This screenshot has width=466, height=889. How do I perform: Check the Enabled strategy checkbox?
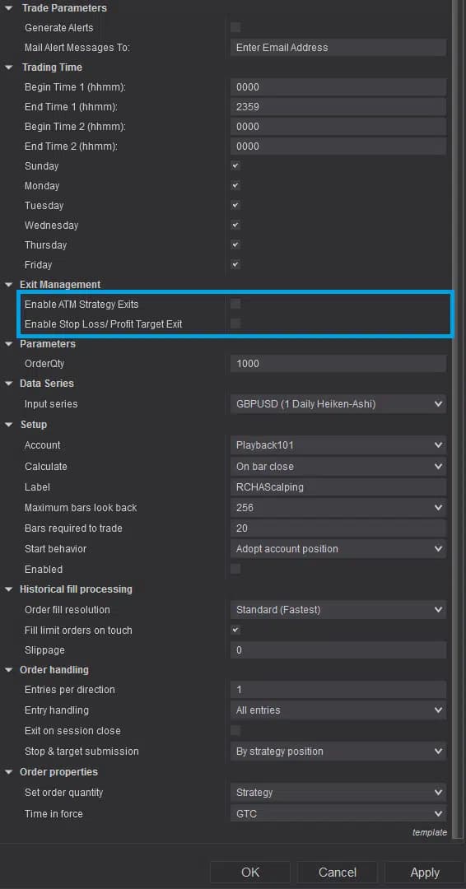pos(235,569)
